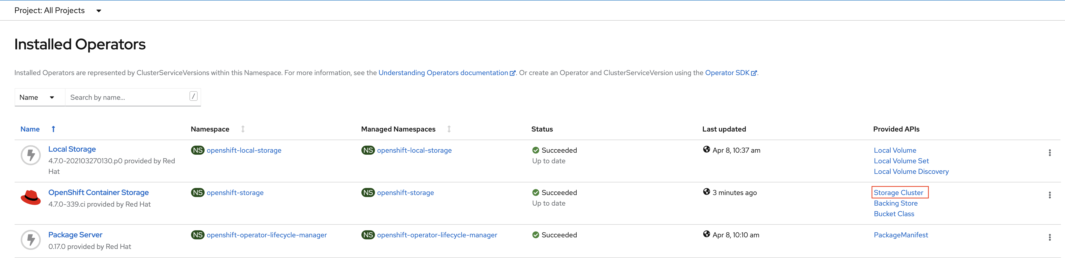Open the Project: All Projects dropdown

[58, 10]
